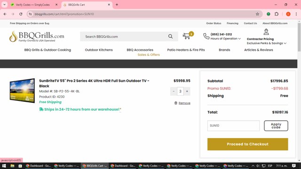Click Contractor Pricing text
The width and height of the screenshot is (301, 169).
[260, 39]
